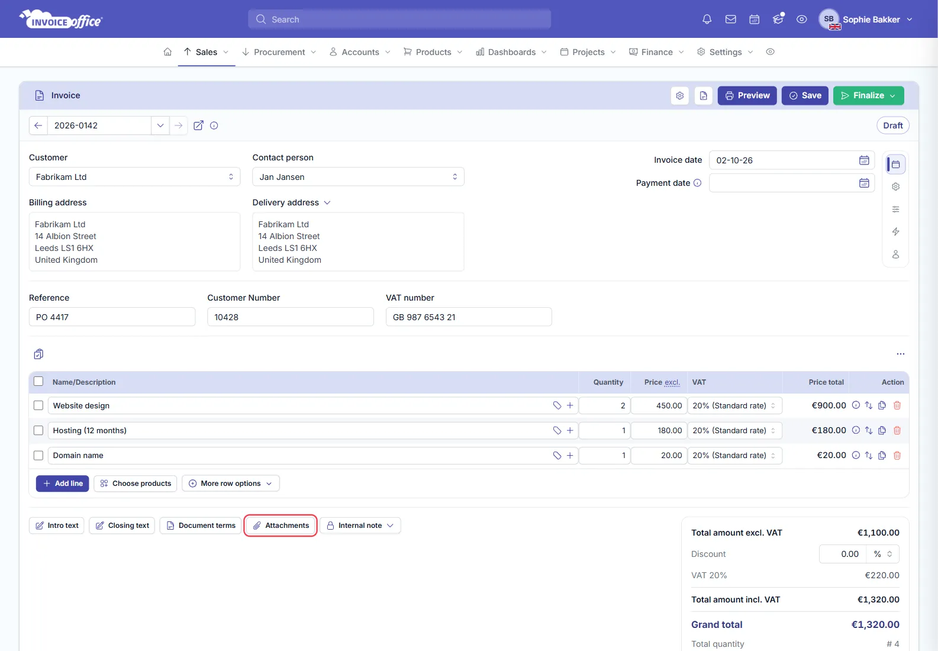Image resolution: width=938 pixels, height=651 pixels.
Task: Open the sliders icon in the right sidebar
Action: [x=895, y=209]
